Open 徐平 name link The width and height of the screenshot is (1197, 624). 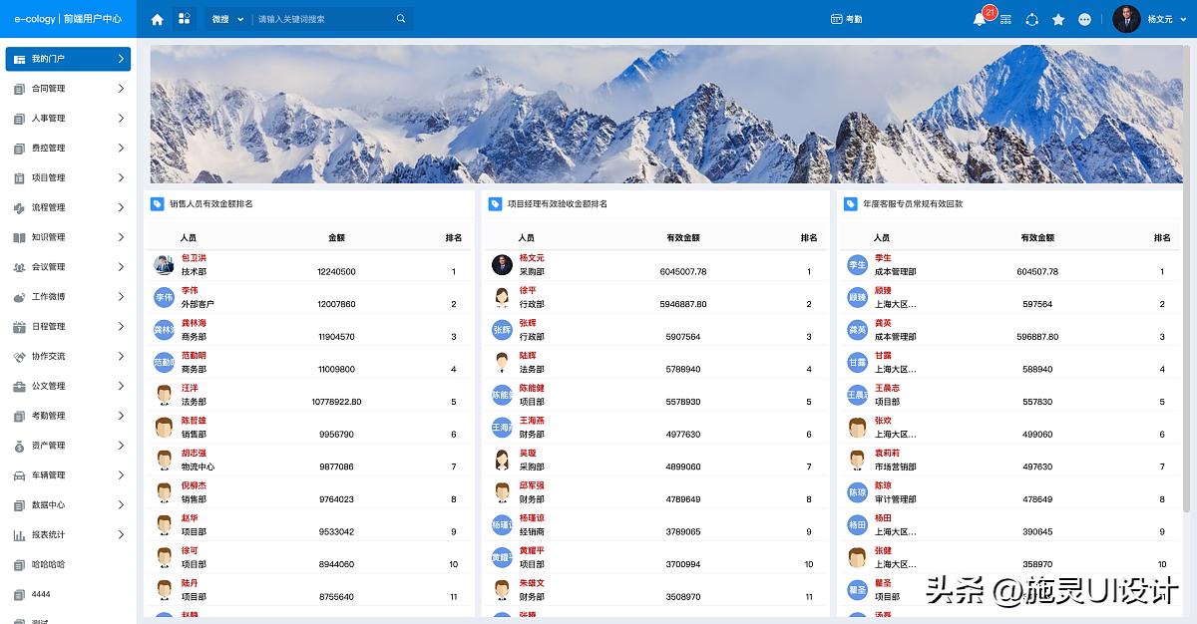tap(528, 290)
